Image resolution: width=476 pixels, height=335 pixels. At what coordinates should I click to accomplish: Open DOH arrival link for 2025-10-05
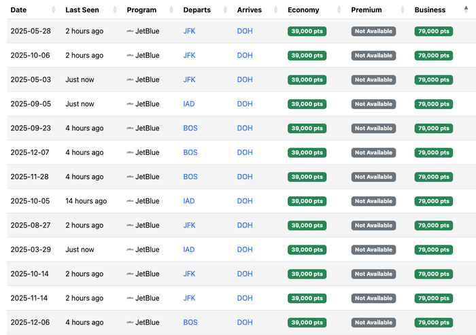[245, 201]
